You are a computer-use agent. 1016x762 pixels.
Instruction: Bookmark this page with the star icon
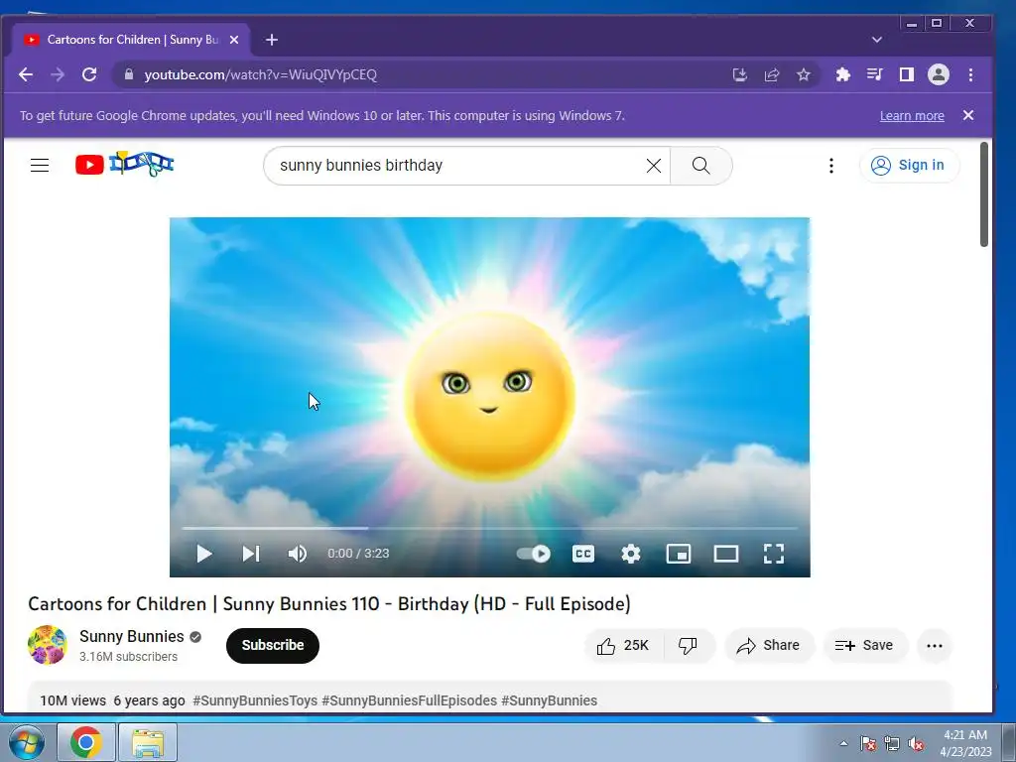pyautogui.click(x=804, y=74)
